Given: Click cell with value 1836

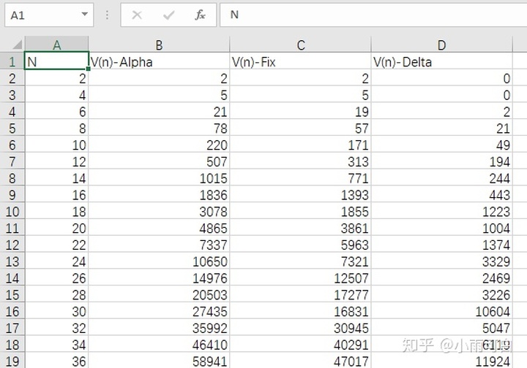Looking at the screenshot, I should (159, 195).
